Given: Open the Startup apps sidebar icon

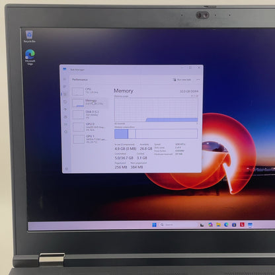Looking at the screenshot, I should point(65,109).
